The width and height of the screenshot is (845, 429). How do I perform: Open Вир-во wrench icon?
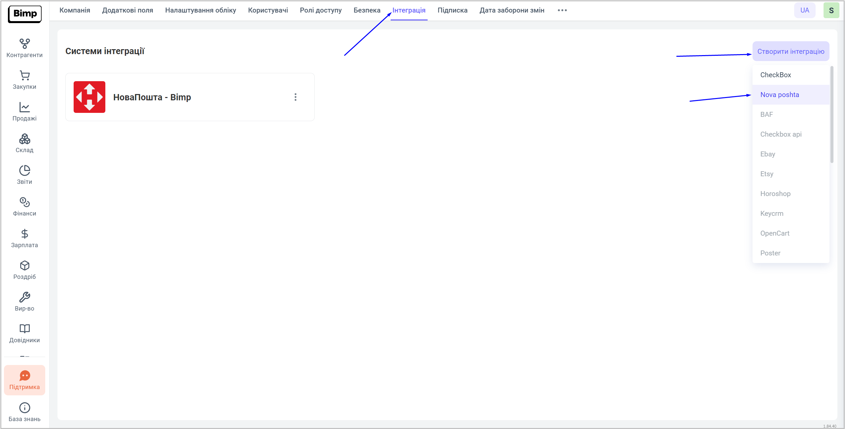tap(24, 302)
